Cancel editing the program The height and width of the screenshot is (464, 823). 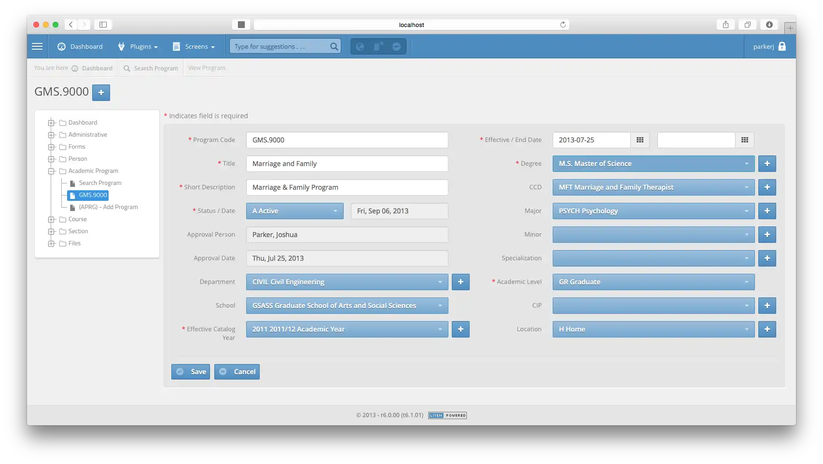tap(237, 371)
